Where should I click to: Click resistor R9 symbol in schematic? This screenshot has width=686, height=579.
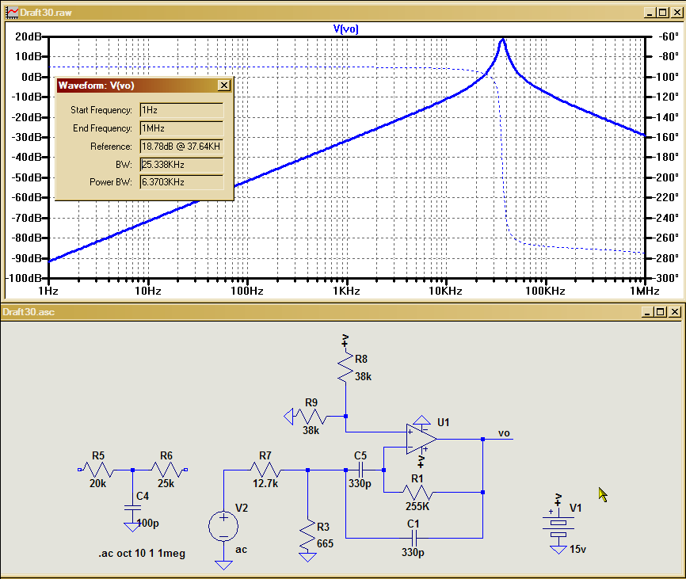(x=311, y=417)
